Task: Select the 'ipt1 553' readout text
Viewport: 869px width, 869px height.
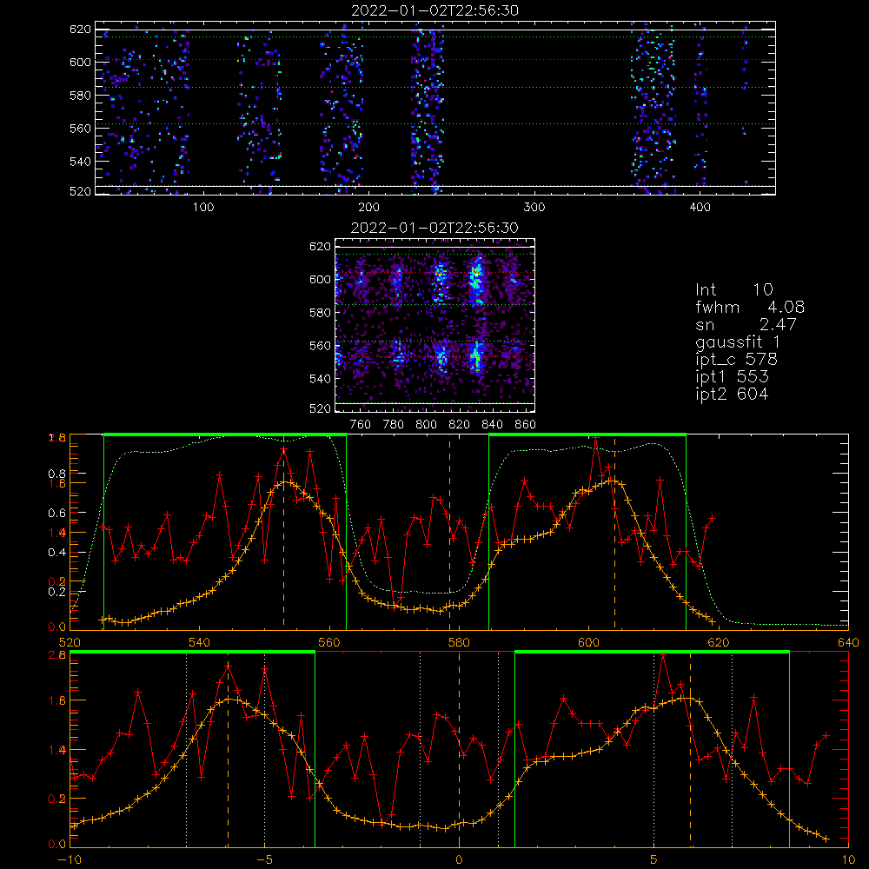Action: (x=732, y=377)
